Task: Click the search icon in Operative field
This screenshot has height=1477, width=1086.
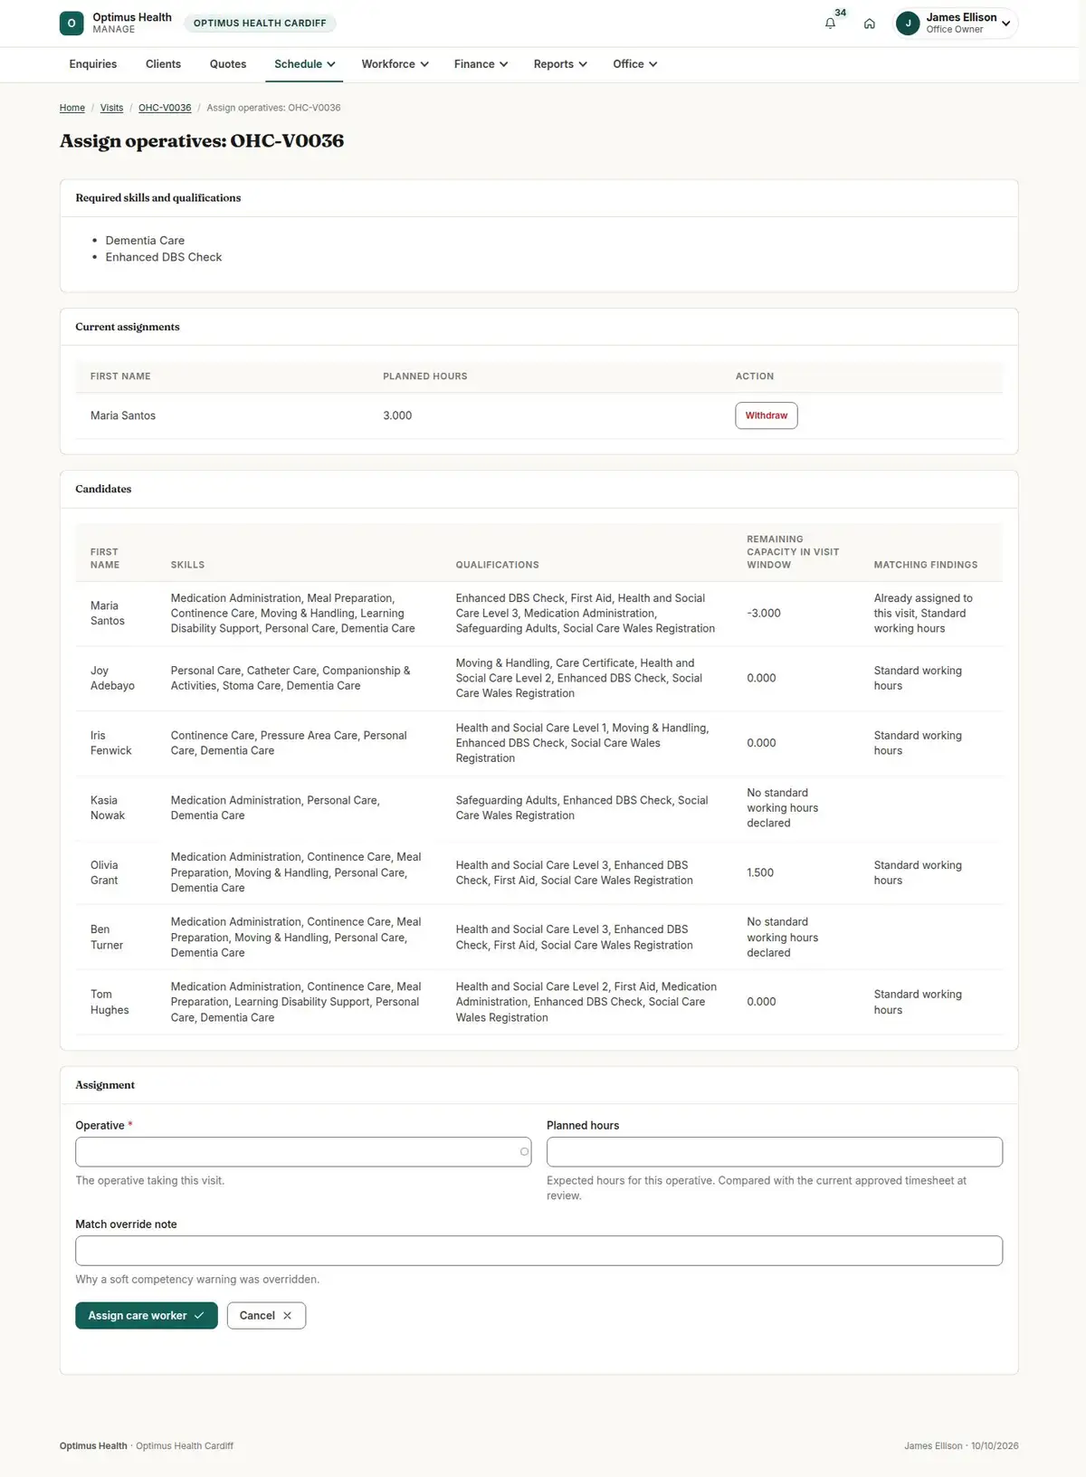Action: 523,1152
